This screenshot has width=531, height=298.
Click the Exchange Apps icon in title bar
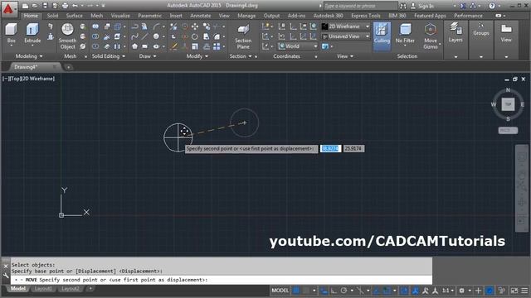[463, 6]
